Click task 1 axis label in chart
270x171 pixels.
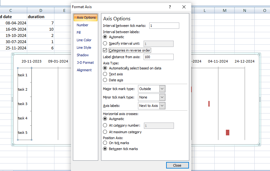click(x=23, y=75)
